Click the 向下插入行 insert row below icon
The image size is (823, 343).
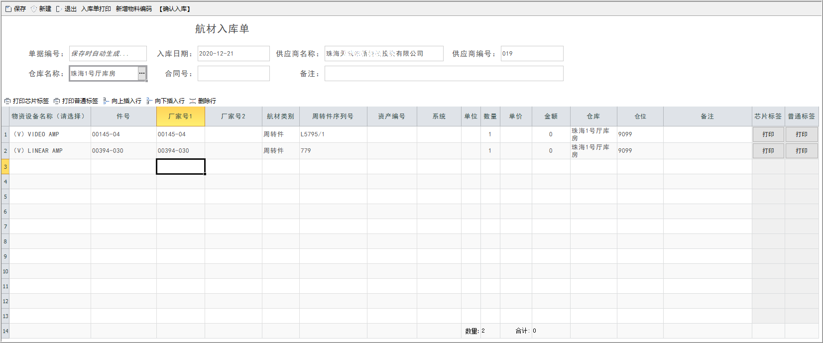pos(149,101)
